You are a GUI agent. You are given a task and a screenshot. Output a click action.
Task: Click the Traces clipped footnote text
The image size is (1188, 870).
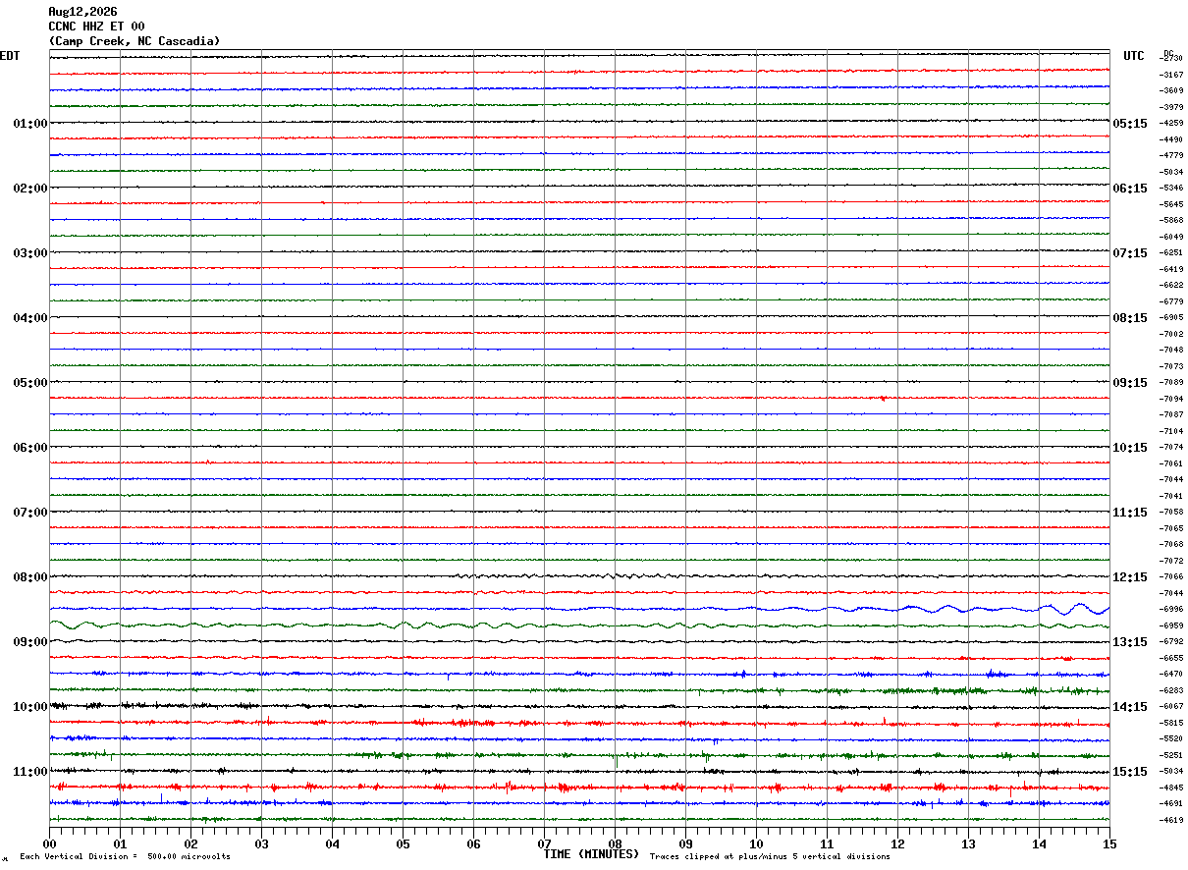[770, 857]
